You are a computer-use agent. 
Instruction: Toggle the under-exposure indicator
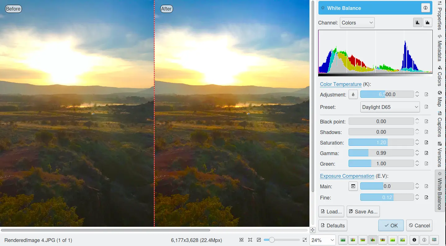tap(414, 240)
